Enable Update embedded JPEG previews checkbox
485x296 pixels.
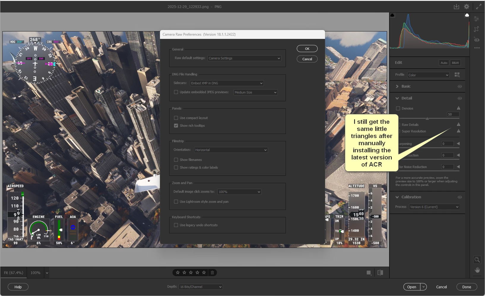pos(176,92)
